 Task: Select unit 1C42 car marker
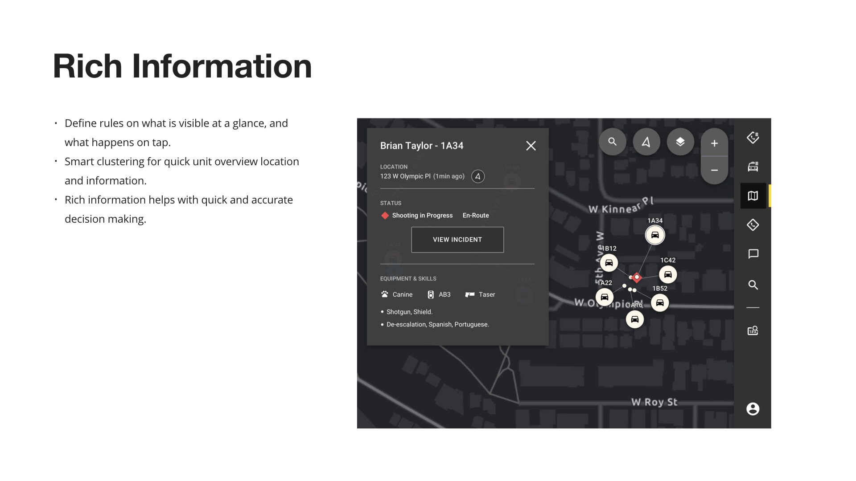[668, 274]
